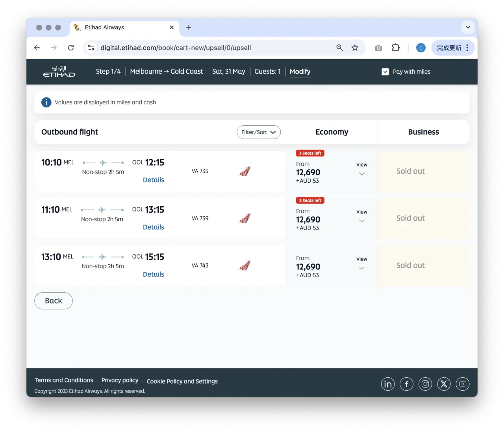Expand View fares for 10:10 flight
This screenshot has height=432, width=504.
362,169
